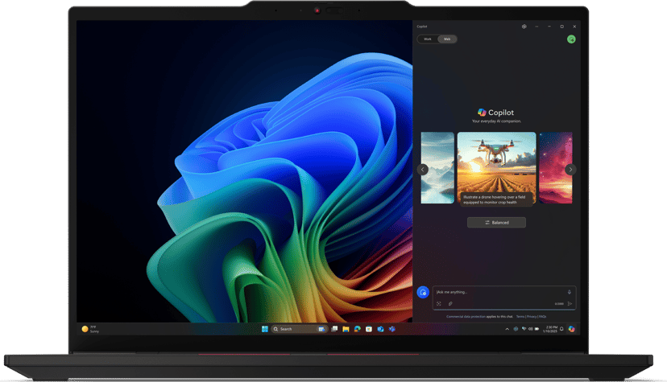Open the Copilot plugins icon in the title bar
The width and height of the screenshot is (667, 382).
point(524,27)
